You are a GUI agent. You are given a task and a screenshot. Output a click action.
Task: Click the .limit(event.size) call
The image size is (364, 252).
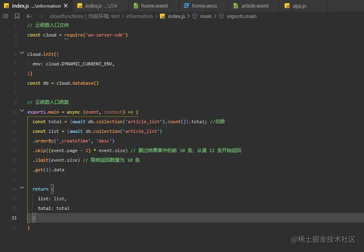[x=56, y=160]
